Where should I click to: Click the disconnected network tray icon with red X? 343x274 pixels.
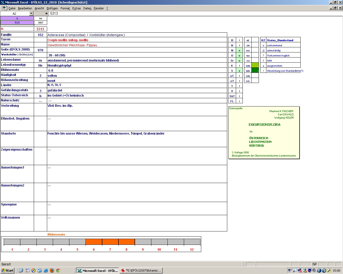[x=300, y=271]
